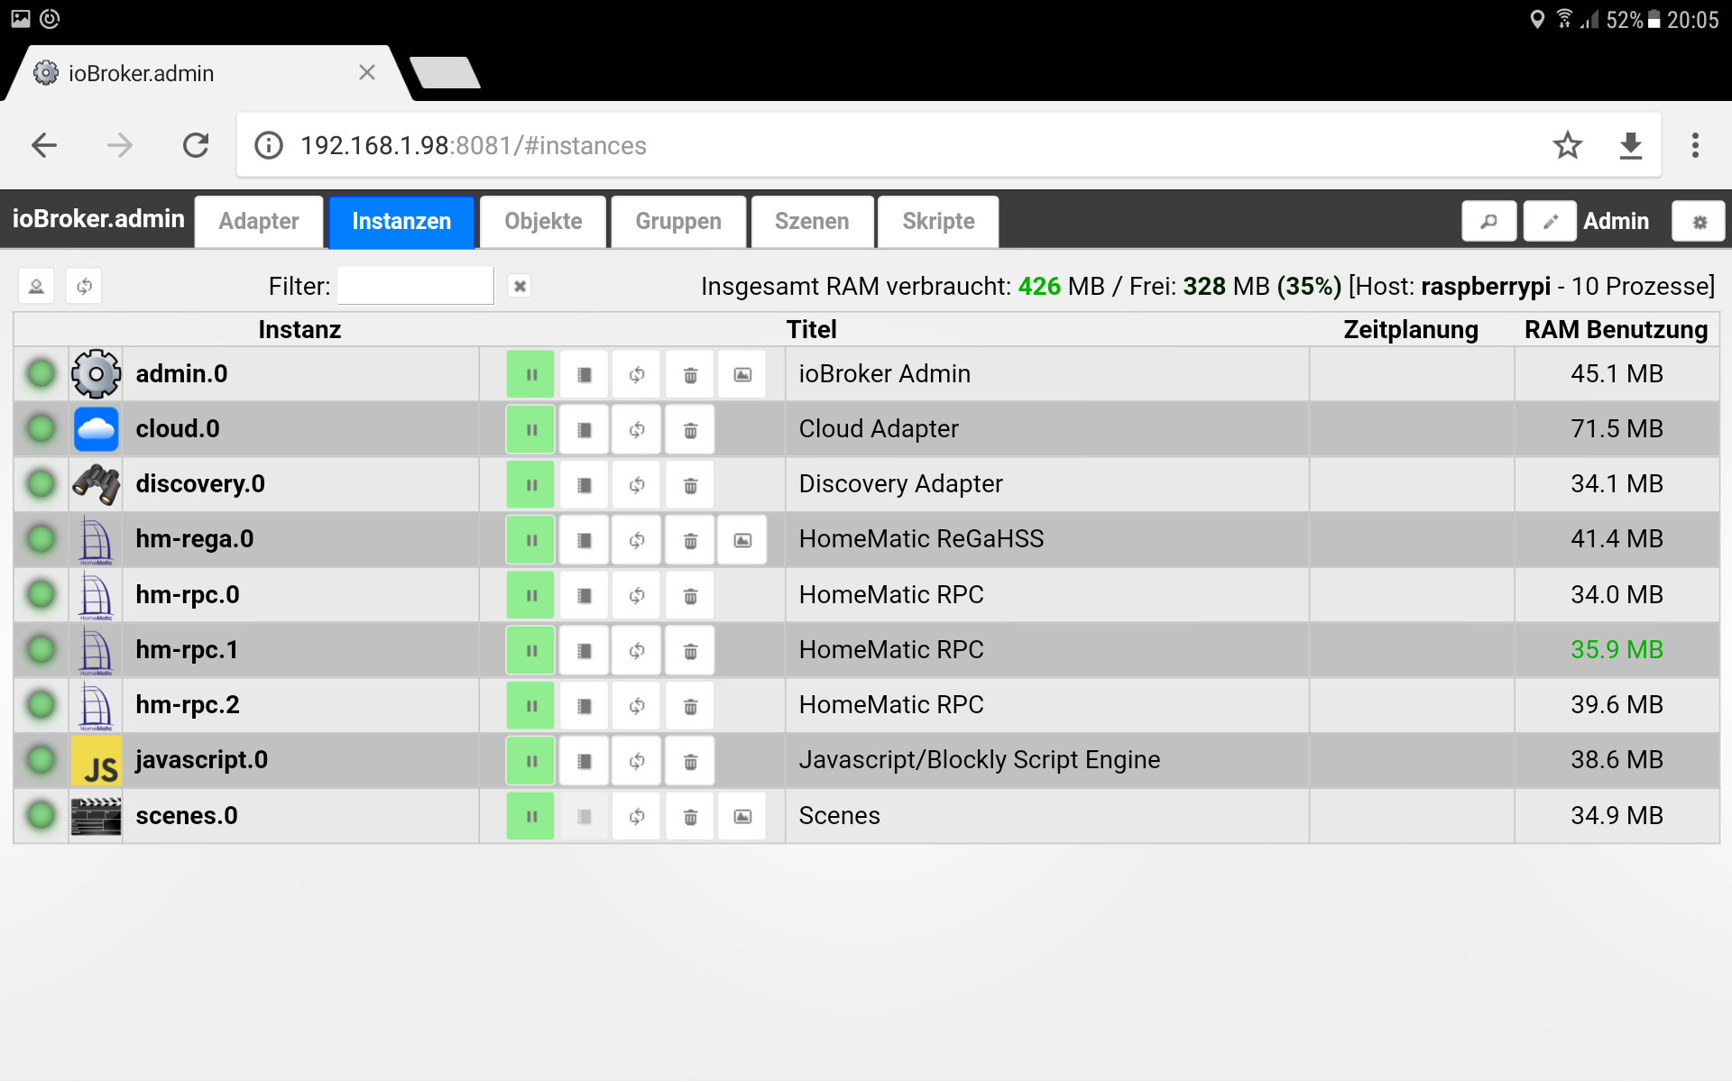Restart the cloud.0 instance

tap(637, 429)
